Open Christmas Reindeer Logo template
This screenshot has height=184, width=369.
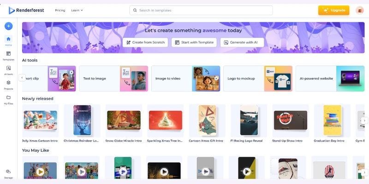tap(82, 121)
